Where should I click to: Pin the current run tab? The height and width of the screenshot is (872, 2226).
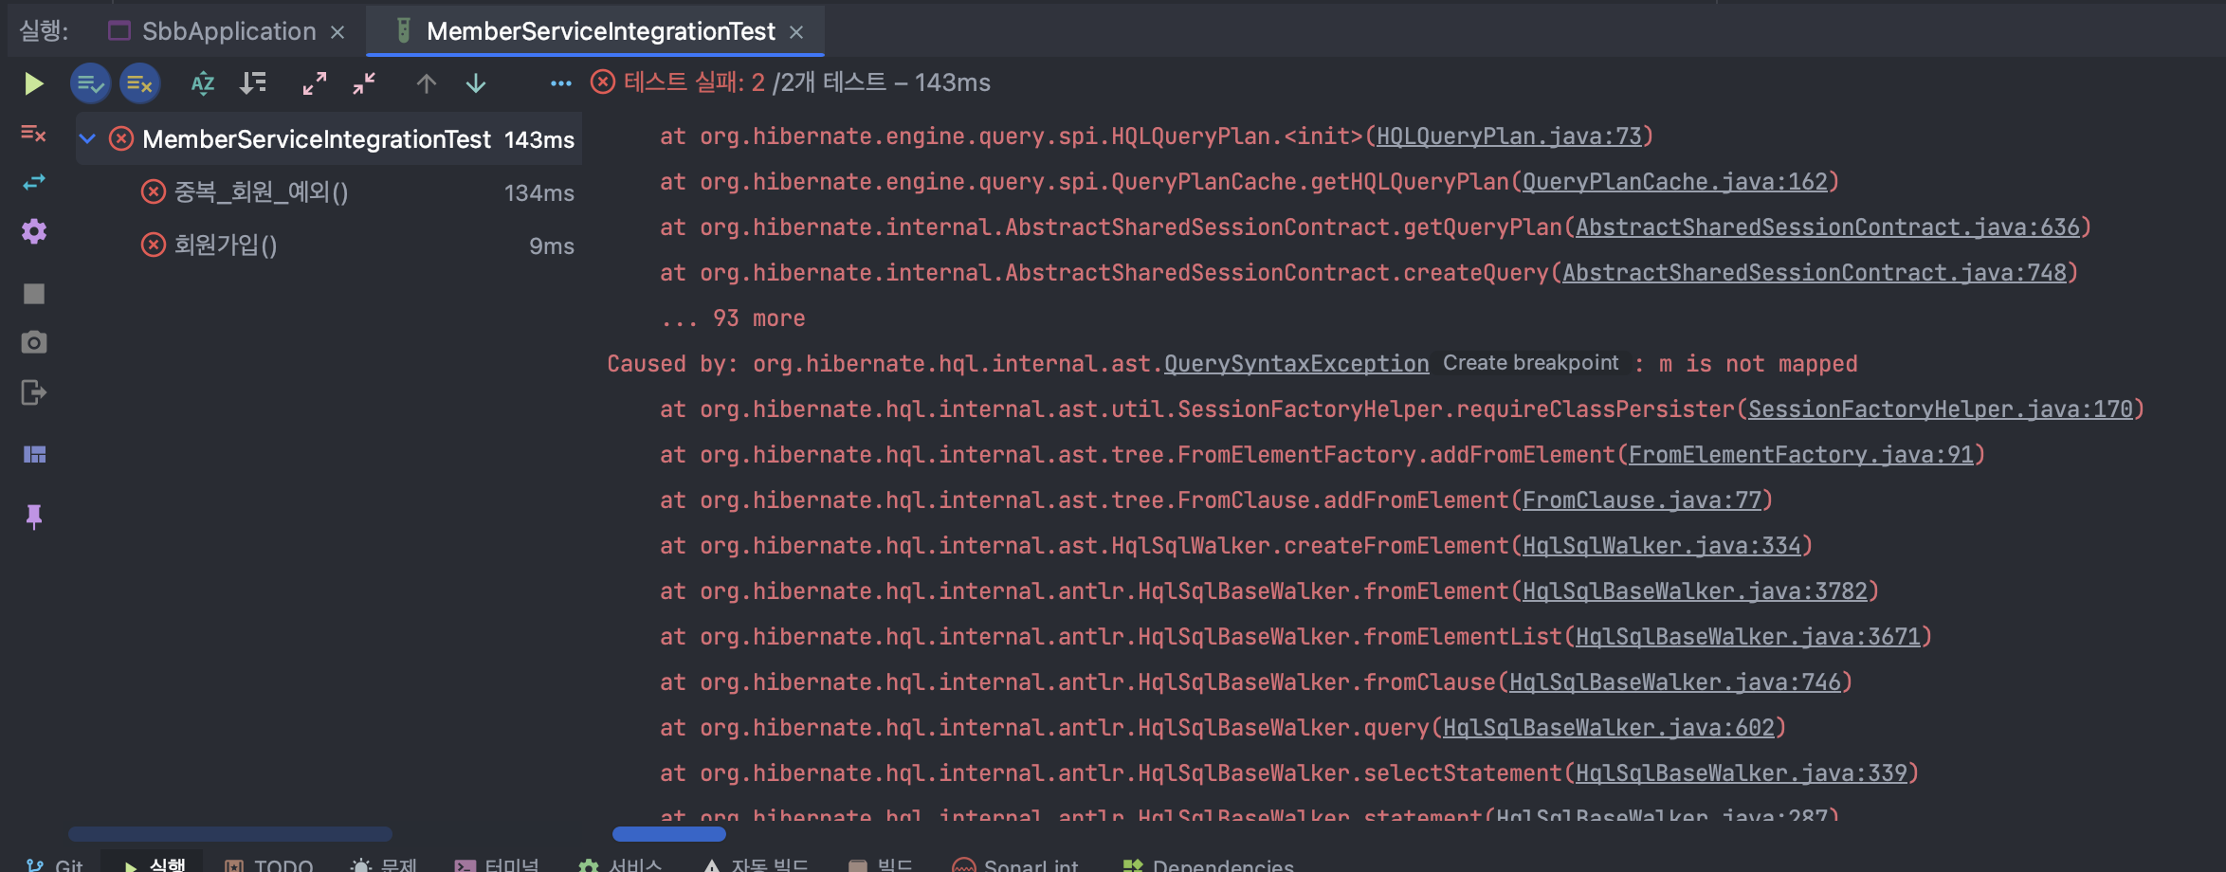[x=34, y=517]
